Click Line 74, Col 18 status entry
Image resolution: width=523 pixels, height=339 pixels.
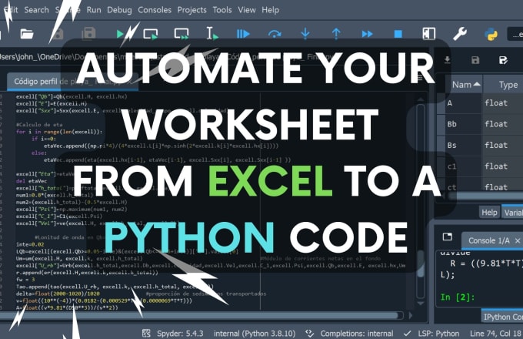495,334
